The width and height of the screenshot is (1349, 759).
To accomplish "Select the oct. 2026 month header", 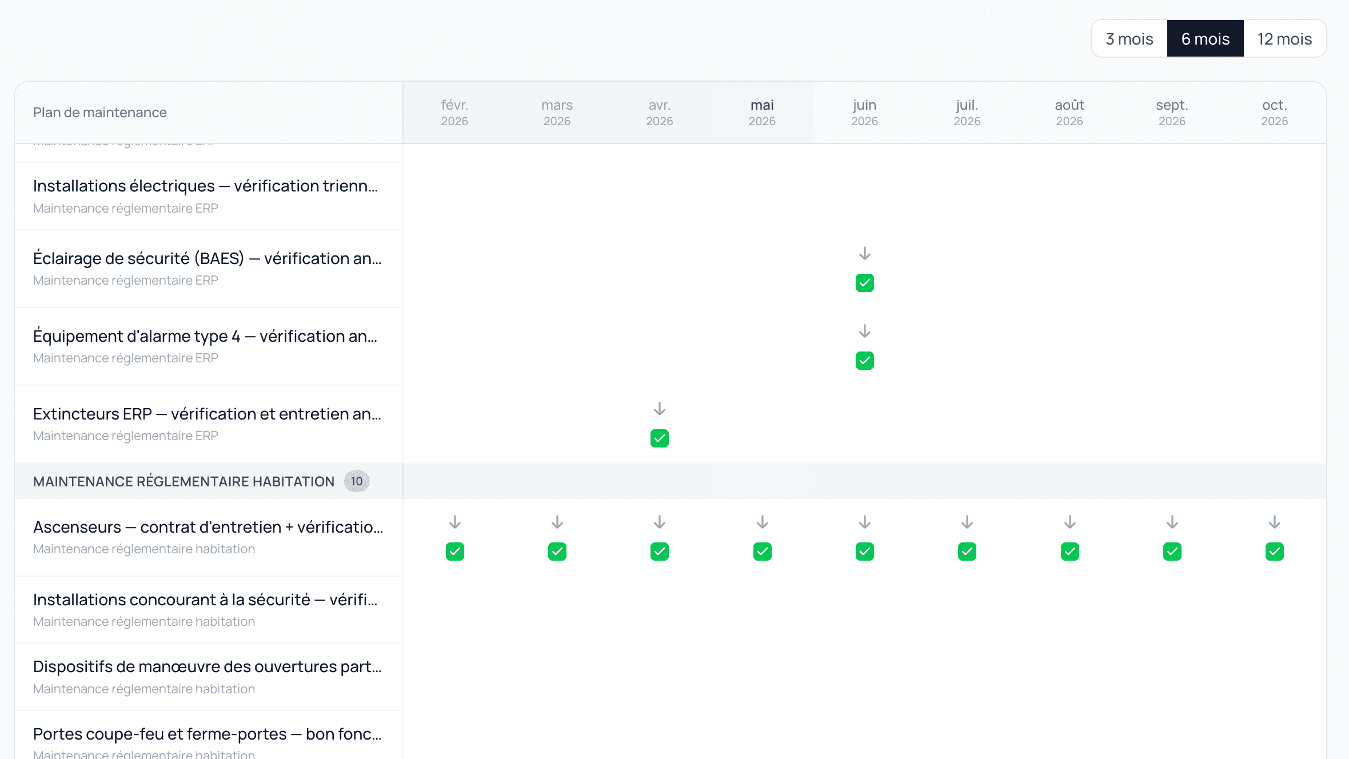I will click(1275, 113).
